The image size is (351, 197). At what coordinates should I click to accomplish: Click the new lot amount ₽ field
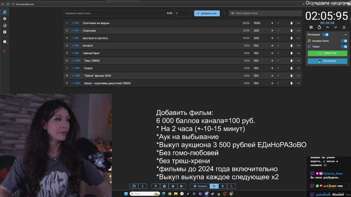[183, 13]
